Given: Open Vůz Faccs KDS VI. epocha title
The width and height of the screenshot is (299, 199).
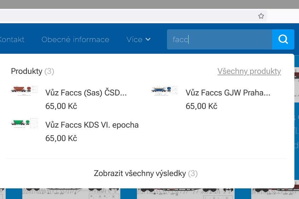Looking at the screenshot, I should click(92, 125).
